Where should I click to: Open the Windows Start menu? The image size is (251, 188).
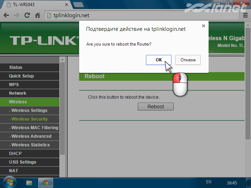[8, 182]
